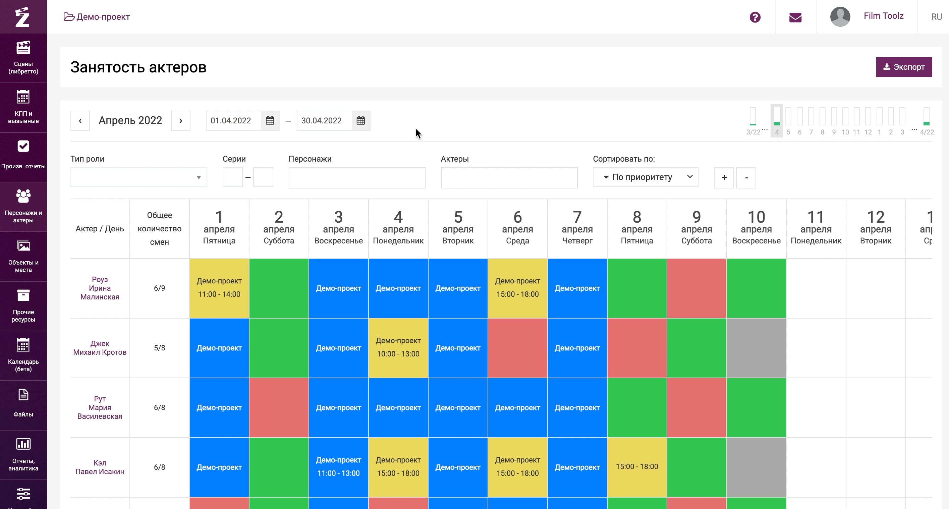The width and height of the screenshot is (949, 509).
Task: Open messages envelope icon
Action: pyautogui.click(x=795, y=17)
